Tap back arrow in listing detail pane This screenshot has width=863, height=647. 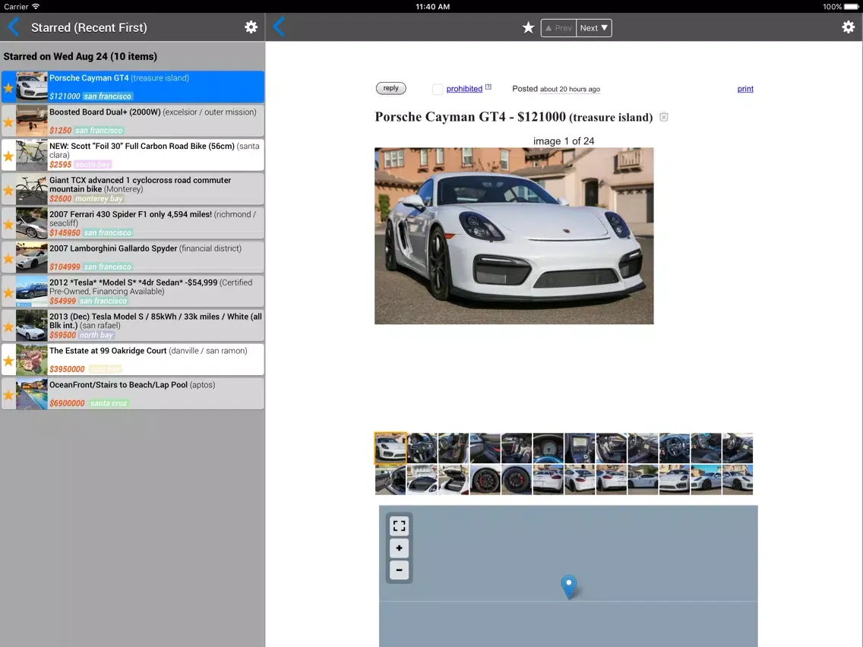tap(279, 27)
